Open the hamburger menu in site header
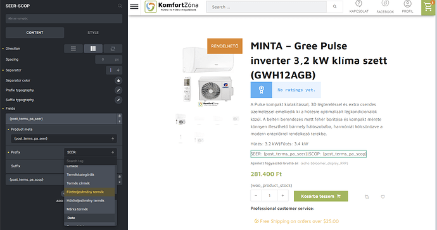This screenshot has height=230, width=437. [134, 7]
